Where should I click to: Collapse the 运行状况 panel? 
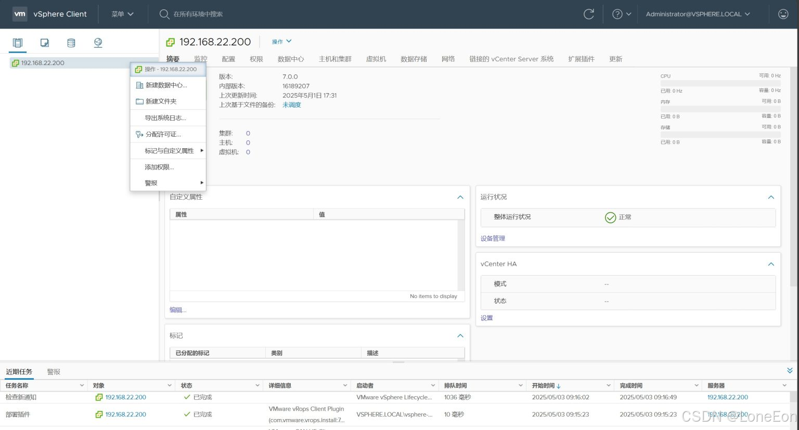pos(771,197)
